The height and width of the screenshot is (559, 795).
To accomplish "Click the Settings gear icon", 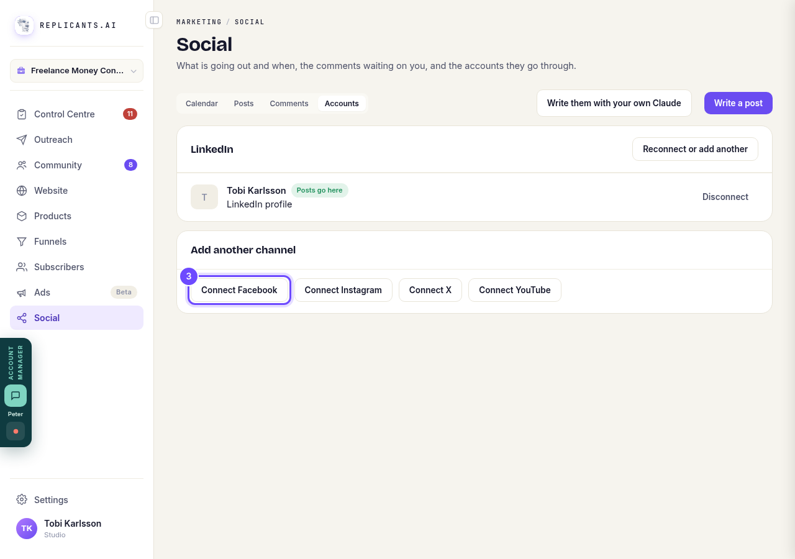I will pyautogui.click(x=22, y=500).
